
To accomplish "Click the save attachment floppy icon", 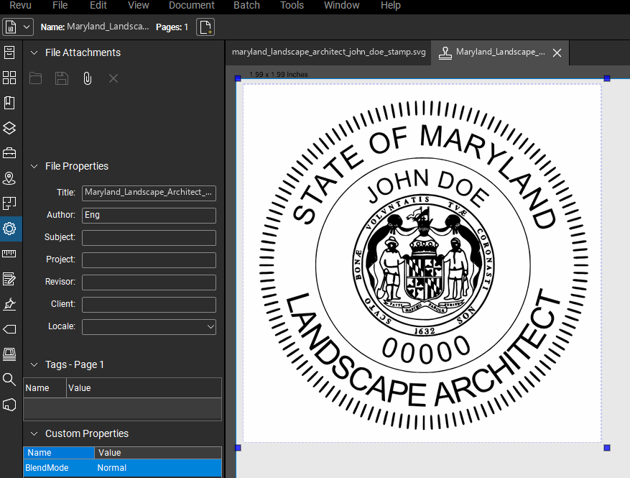I will coord(62,78).
